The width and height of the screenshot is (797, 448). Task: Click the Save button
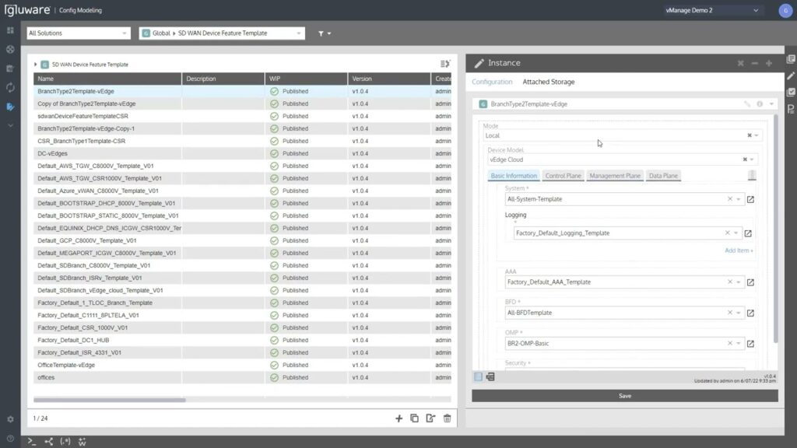point(624,395)
